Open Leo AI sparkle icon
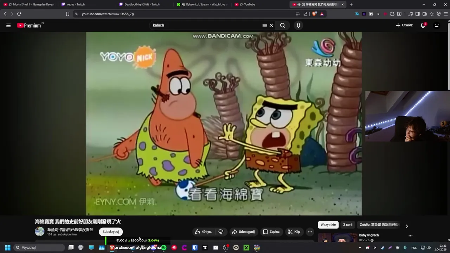The width and height of the screenshot is (450, 253). pos(431,14)
